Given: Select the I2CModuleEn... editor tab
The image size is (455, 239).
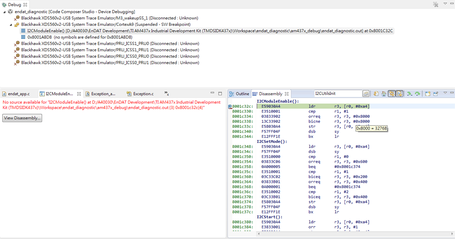Looking at the screenshot, I should [59, 94].
